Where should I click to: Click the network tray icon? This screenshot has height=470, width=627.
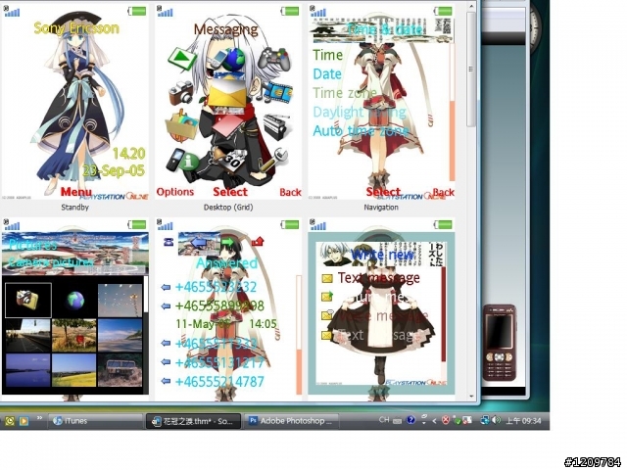(485, 420)
